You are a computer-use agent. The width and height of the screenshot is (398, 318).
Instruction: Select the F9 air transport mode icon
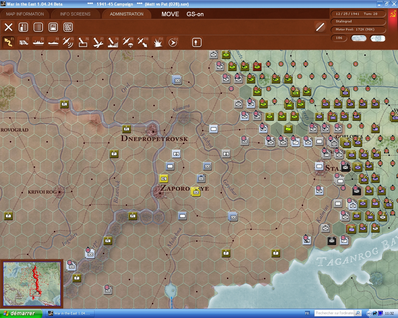128,42
